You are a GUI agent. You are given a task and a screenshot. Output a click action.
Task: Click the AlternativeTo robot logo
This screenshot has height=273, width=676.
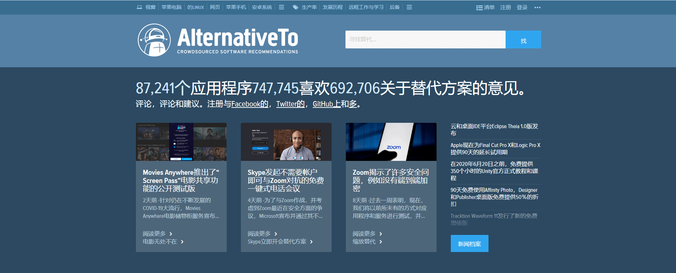[154, 40]
